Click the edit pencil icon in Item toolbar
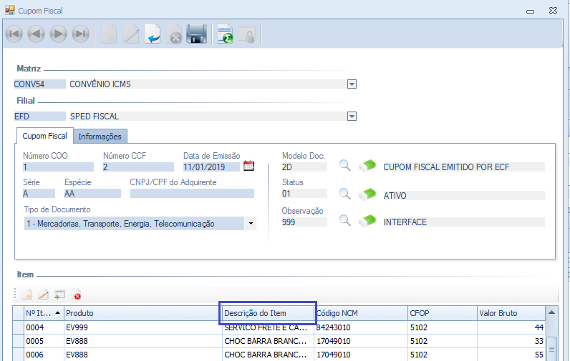This screenshot has width=570, height=361. pyautogui.click(x=43, y=294)
